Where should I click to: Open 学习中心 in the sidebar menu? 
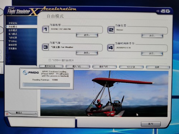point(13,41)
